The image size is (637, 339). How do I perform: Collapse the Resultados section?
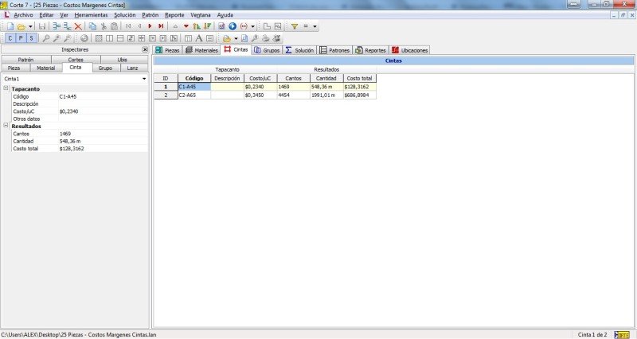point(6,126)
